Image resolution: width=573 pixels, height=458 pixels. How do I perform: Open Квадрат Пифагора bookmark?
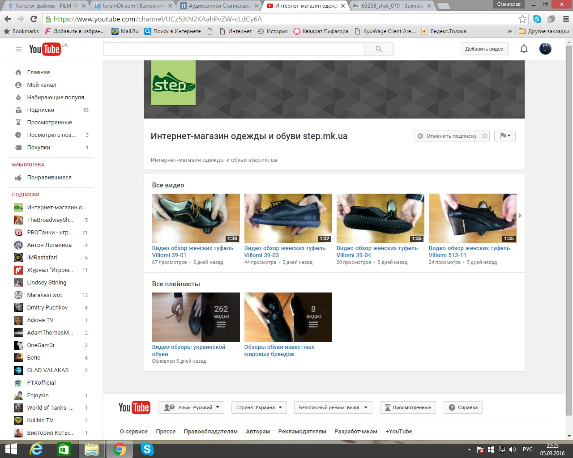(321, 31)
